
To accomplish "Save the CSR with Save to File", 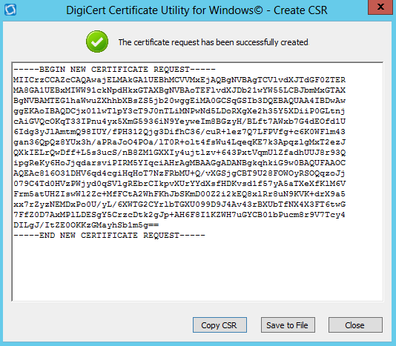I will click(288, 325).
